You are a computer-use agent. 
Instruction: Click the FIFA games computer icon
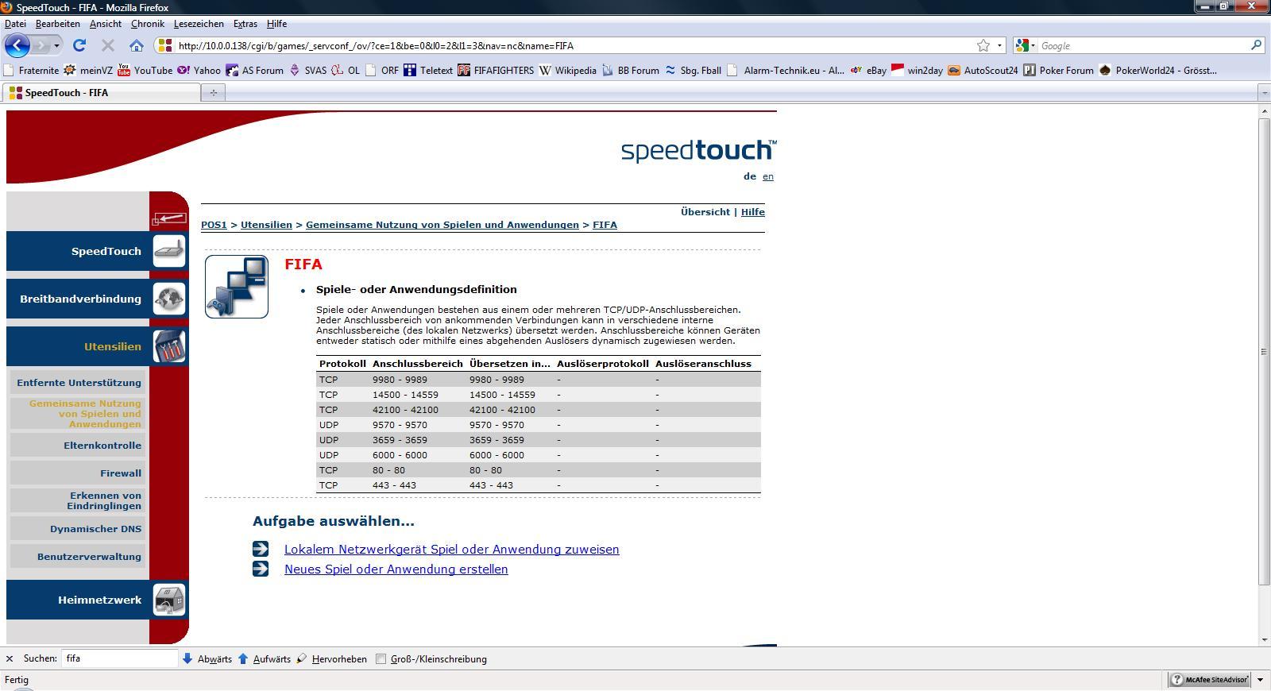(x=237, y=287)
